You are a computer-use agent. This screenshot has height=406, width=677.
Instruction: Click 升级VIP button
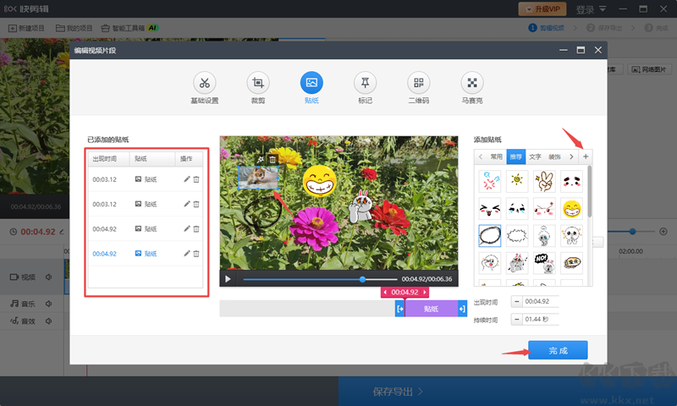pos(542,8)
